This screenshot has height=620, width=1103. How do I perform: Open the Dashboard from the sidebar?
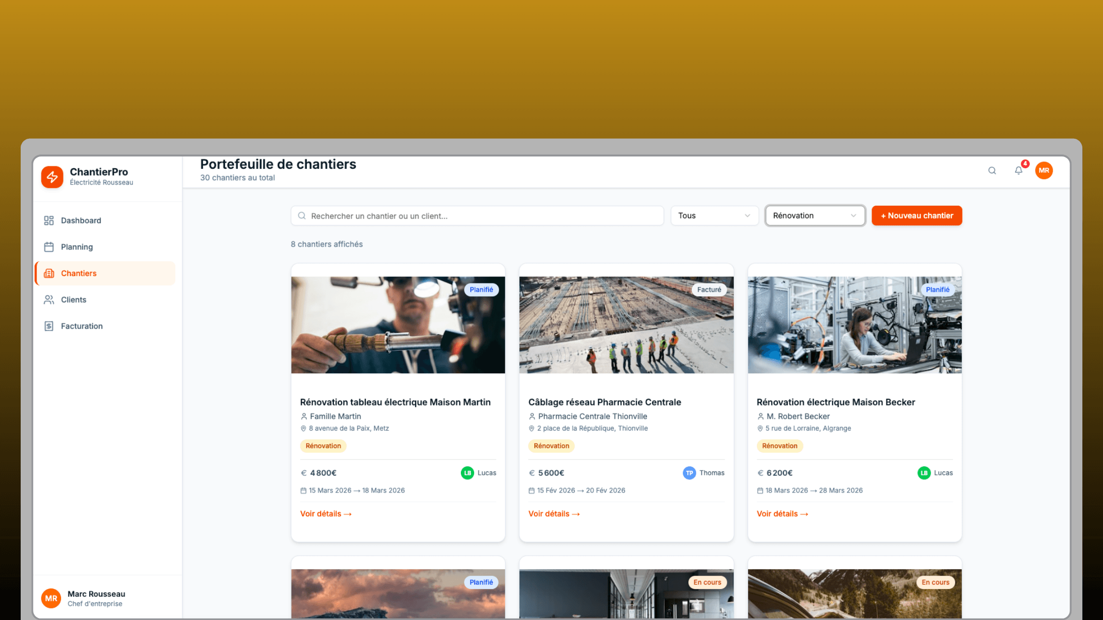[80, 220]
